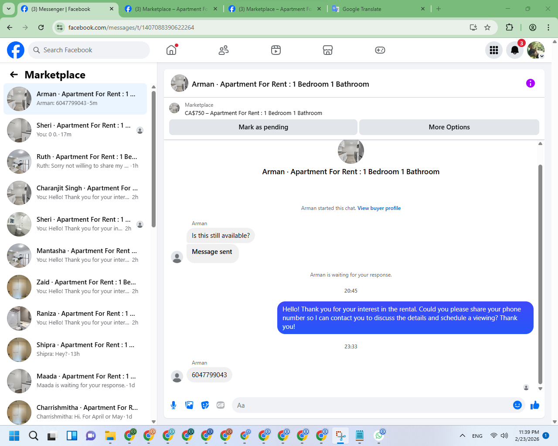
Task: Open Facebook home via logo
Action: coord(16,50)
